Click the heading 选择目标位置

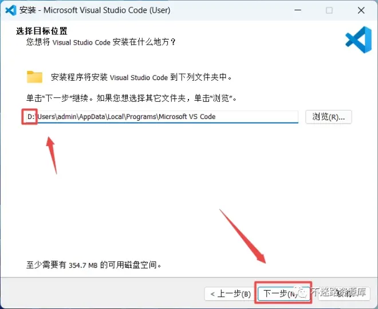(x=42, y=31)
